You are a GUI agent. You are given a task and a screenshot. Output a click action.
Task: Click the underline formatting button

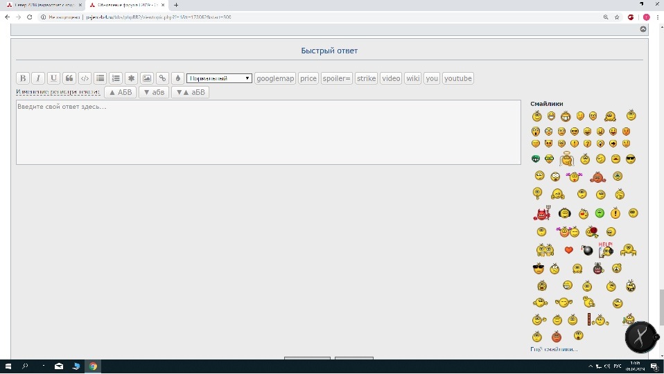point(53,78)
